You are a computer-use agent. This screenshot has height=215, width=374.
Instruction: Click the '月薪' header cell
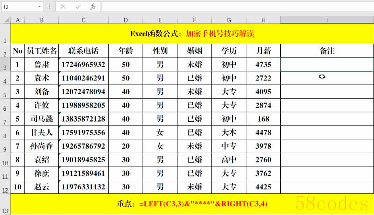pyautogui.click(x=263, y=50)
